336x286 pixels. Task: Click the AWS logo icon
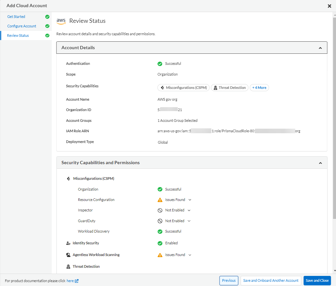pyautogui.click(x=61, y=21)
